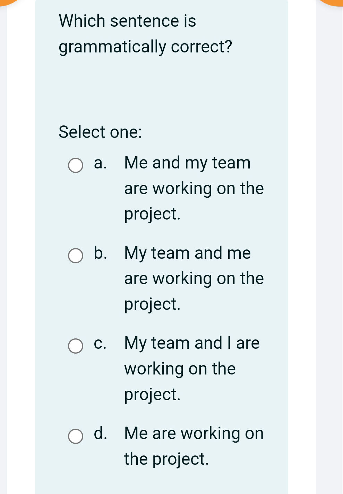Select radio button for option d
This screenshot has width=343, height=494.
75,436
